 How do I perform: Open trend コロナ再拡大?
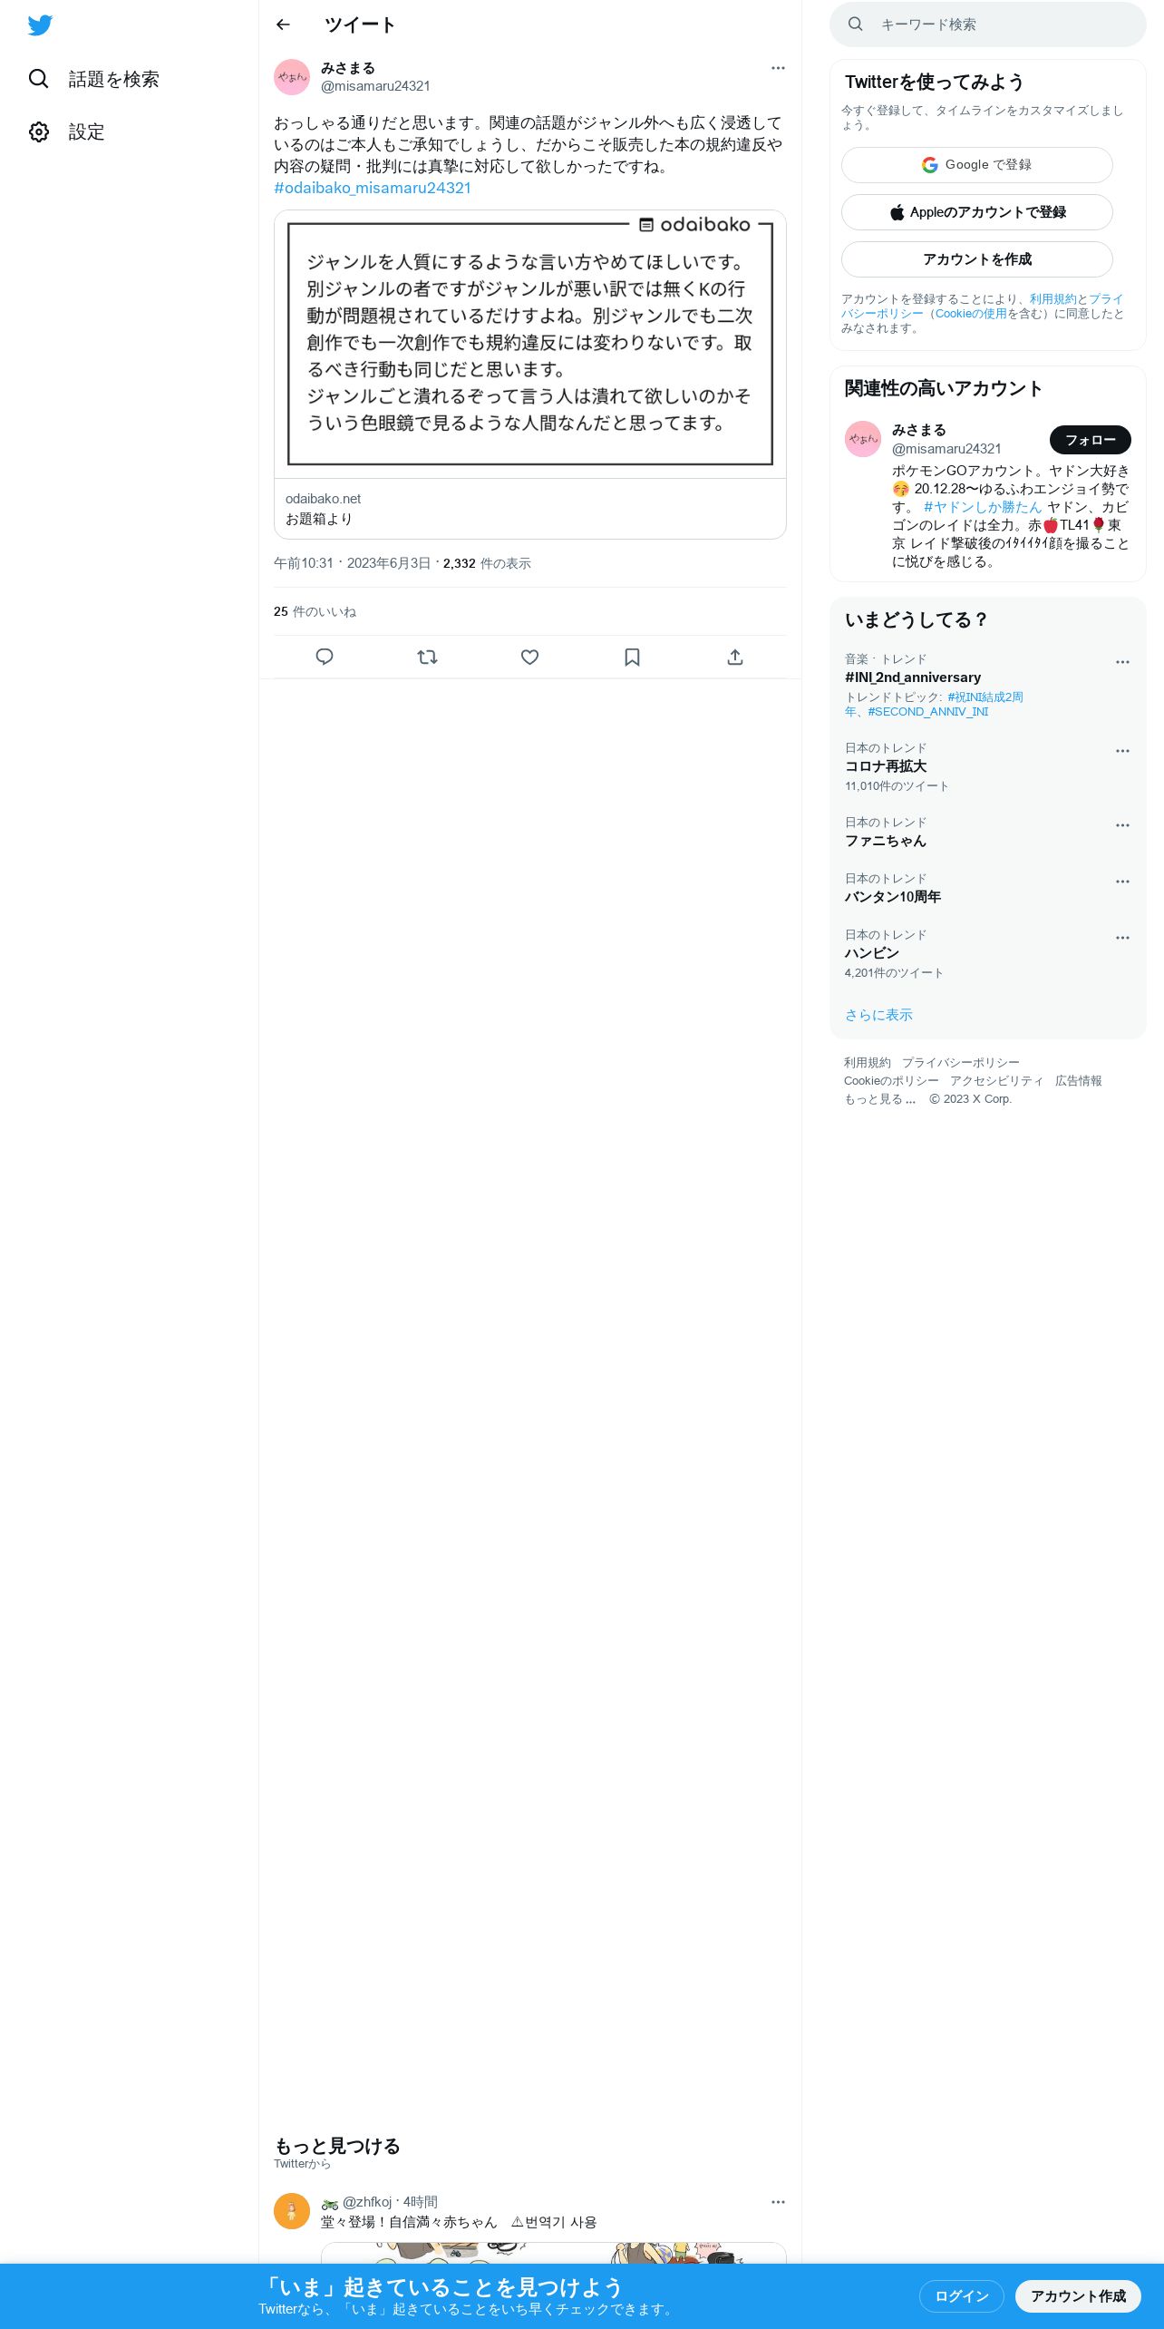pyautogui.click(x=886, y=766)
